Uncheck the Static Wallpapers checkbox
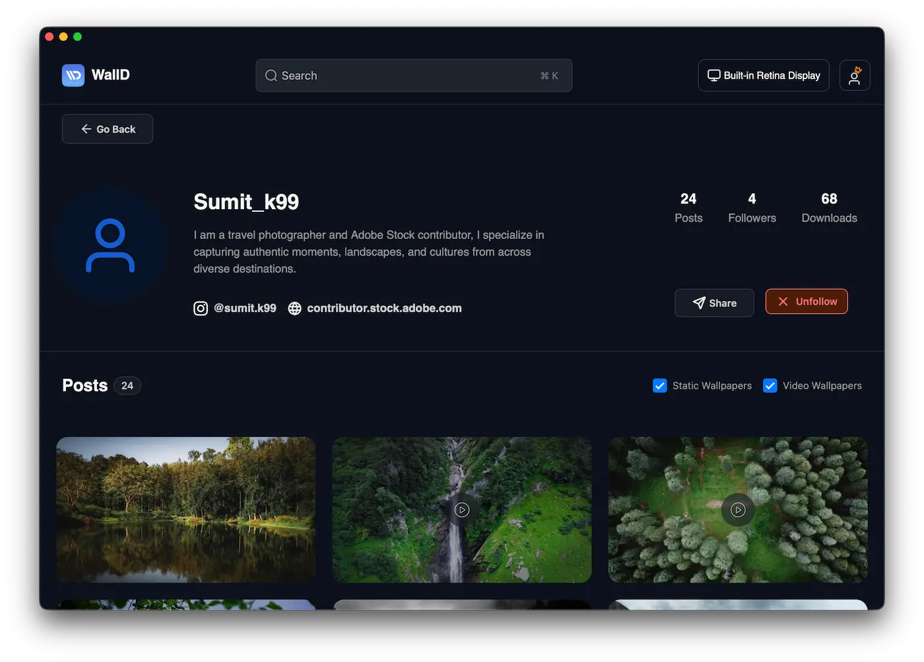 (x=660, y=385)
